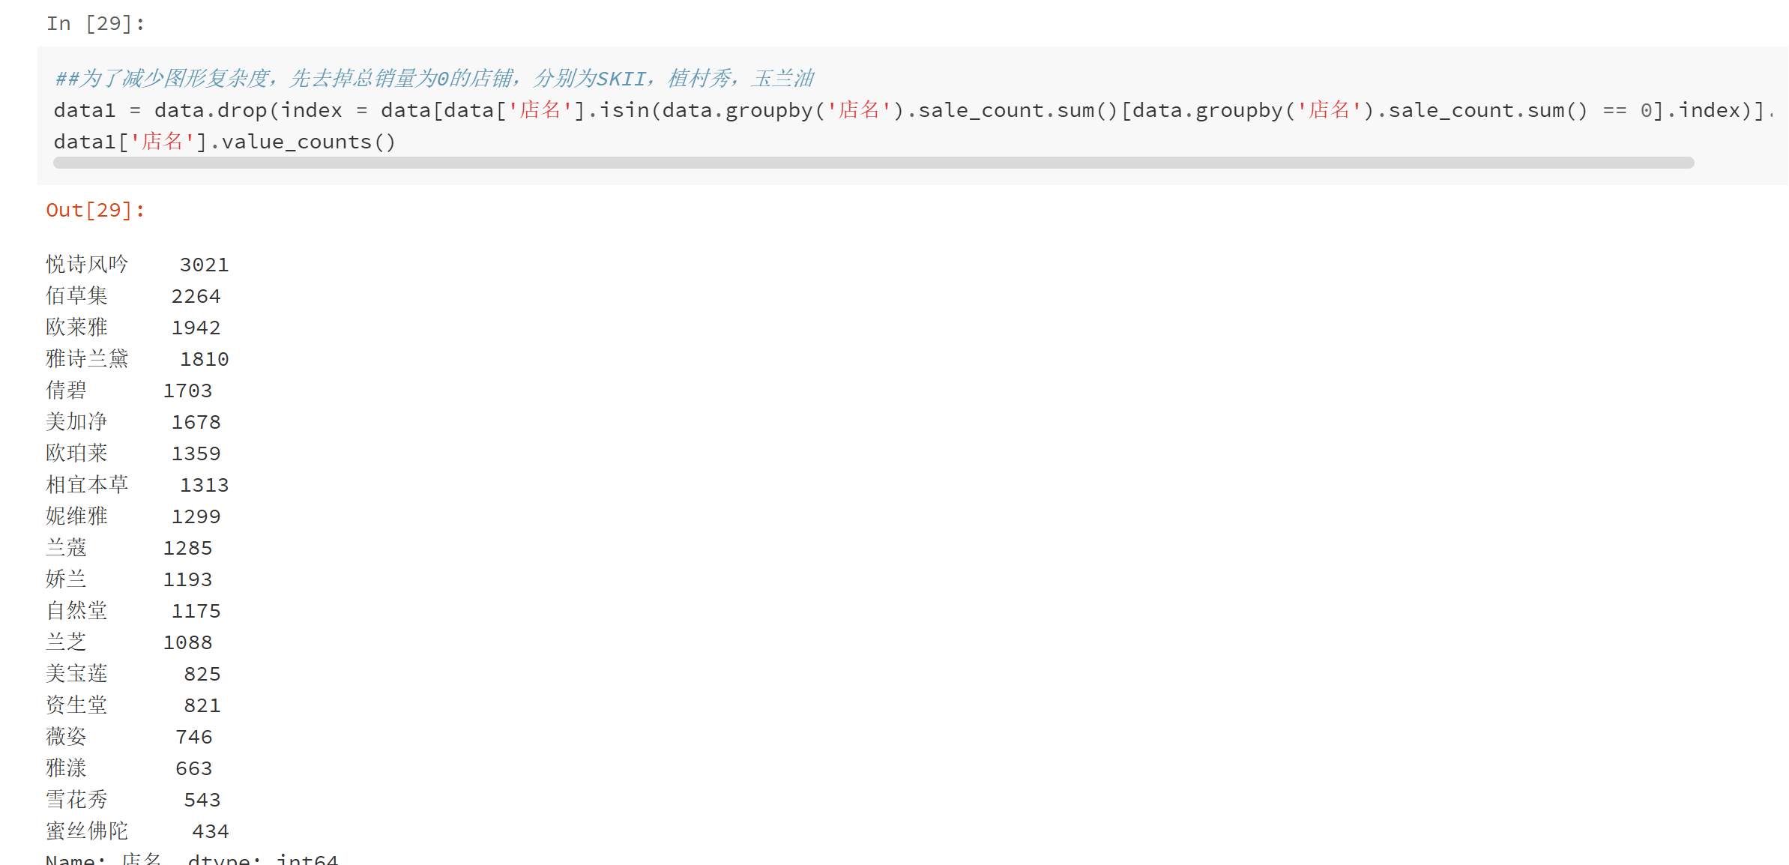Click the dtype: int64 footer text
Screen dimensions: 1789x865
tap(262, 859)
